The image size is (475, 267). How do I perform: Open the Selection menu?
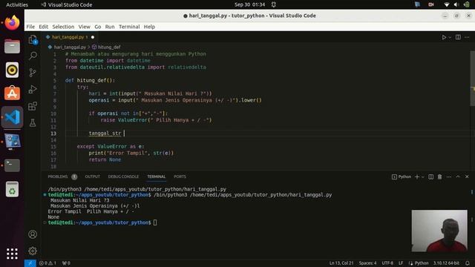[63, 27]
